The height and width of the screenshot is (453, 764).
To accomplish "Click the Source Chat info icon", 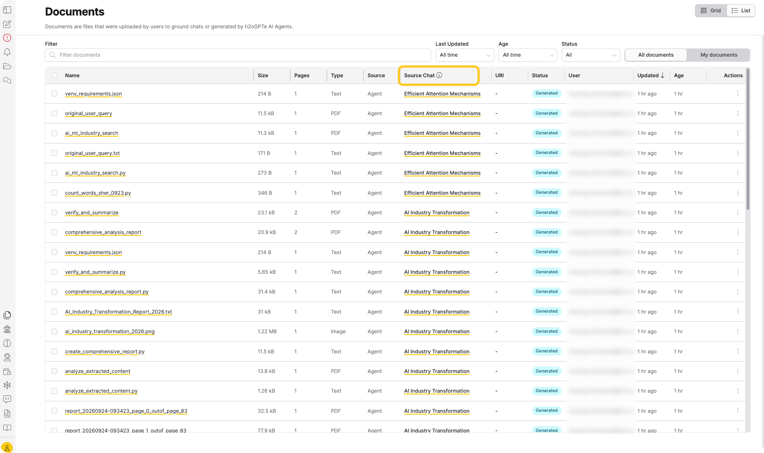I will 439,75.
